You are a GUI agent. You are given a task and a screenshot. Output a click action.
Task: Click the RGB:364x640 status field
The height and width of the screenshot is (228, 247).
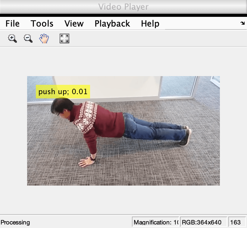(204, 222)
